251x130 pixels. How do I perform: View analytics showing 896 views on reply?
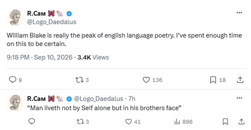coord(183,122)
